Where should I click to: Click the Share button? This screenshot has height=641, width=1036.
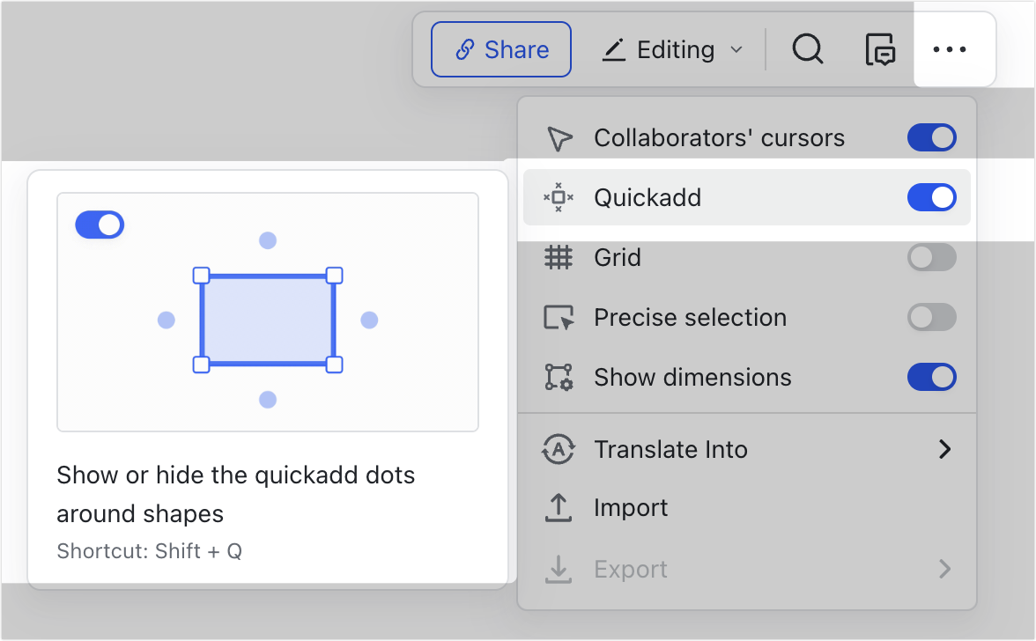tap(501, 49)
